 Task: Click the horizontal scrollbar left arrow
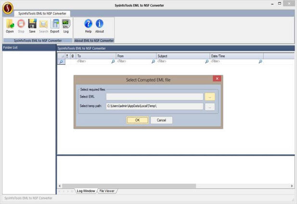60,186
